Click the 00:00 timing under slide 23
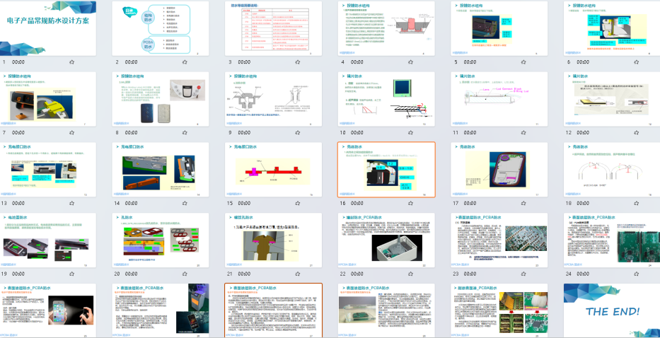 470,274
